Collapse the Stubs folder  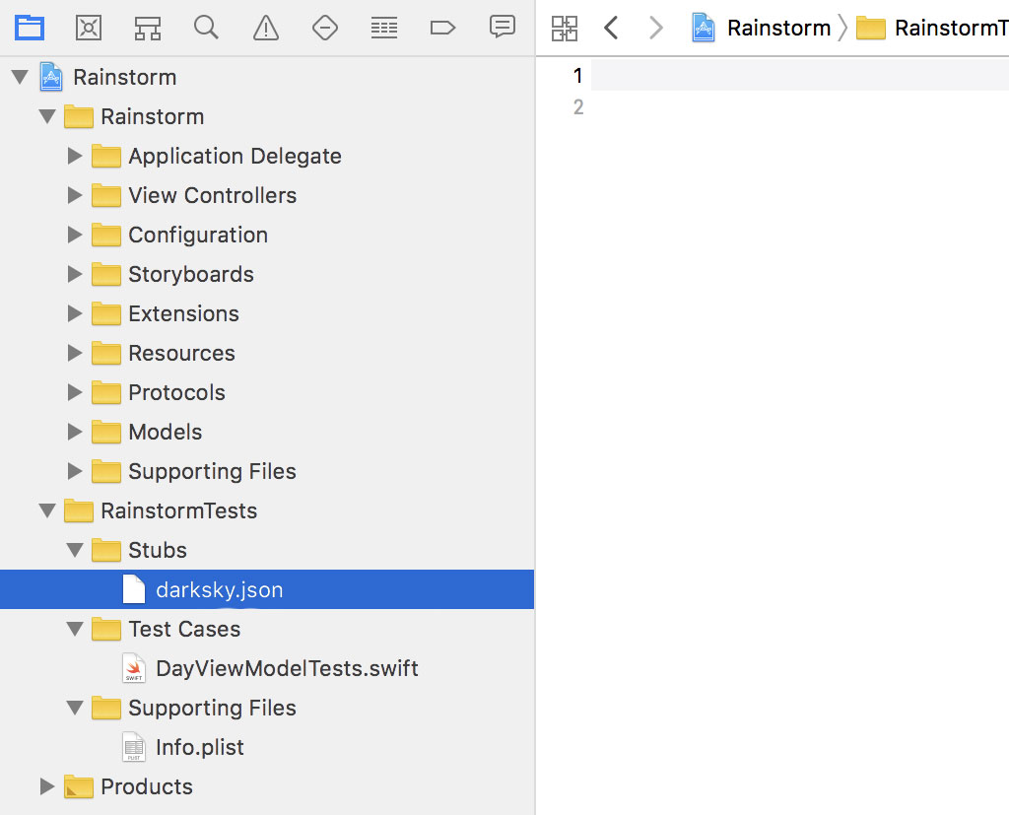(75, 550)
